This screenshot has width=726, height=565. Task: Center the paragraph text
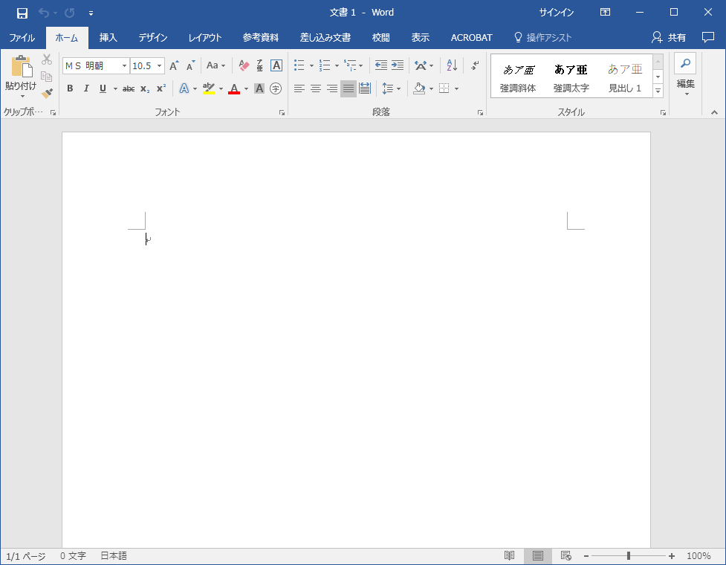pos(316,88)
